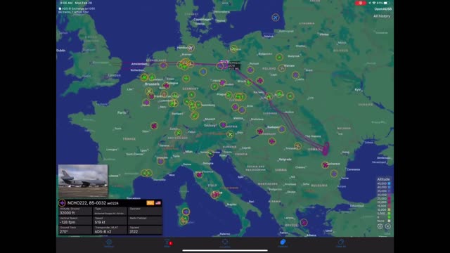Screen dimensions: 450x253
Task: Tap the 'Altitude' legend heading
Action: tap(383, 179)
